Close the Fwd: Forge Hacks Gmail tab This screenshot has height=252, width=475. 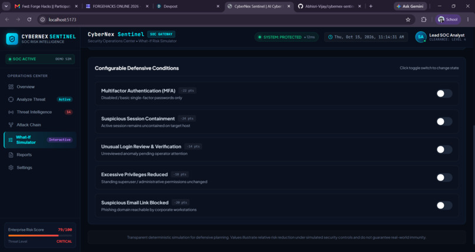tap(76, 6)
